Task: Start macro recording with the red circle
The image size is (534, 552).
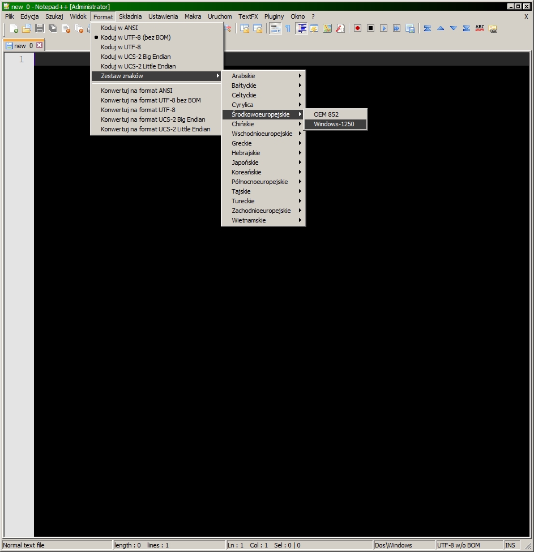Action: [x=357, y=28]
